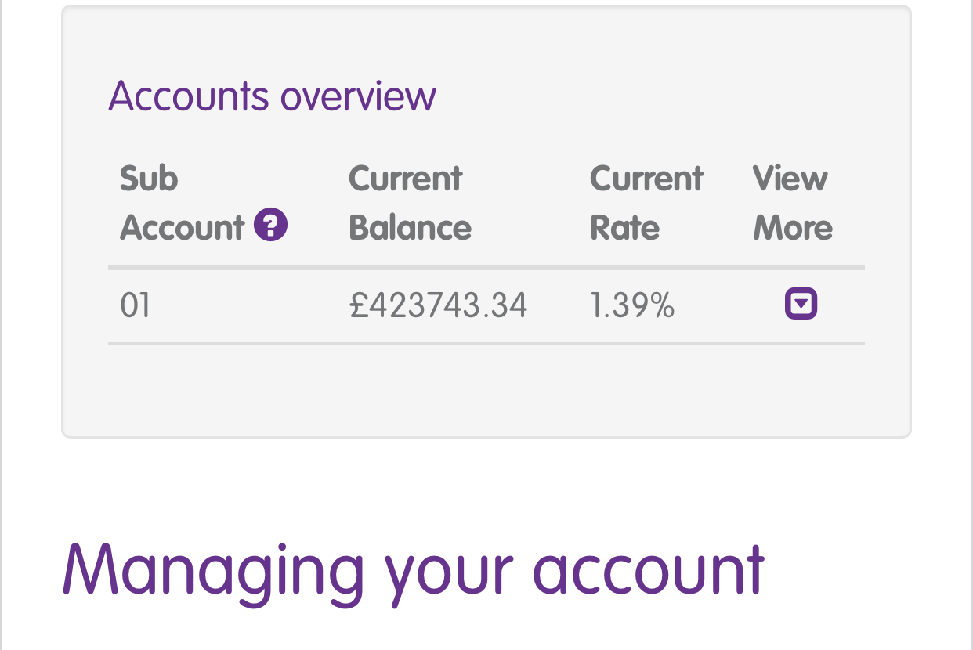Image resolution: width=973 pixels, height=650 pixels.
Task: Click the word View in table header
Action: coord(790,179)
